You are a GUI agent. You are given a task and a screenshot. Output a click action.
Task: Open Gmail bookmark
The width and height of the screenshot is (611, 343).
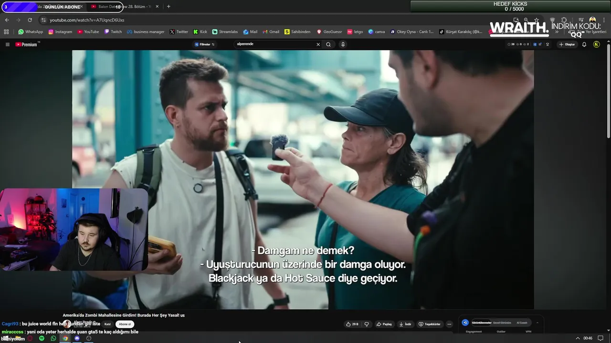(271, 32)
